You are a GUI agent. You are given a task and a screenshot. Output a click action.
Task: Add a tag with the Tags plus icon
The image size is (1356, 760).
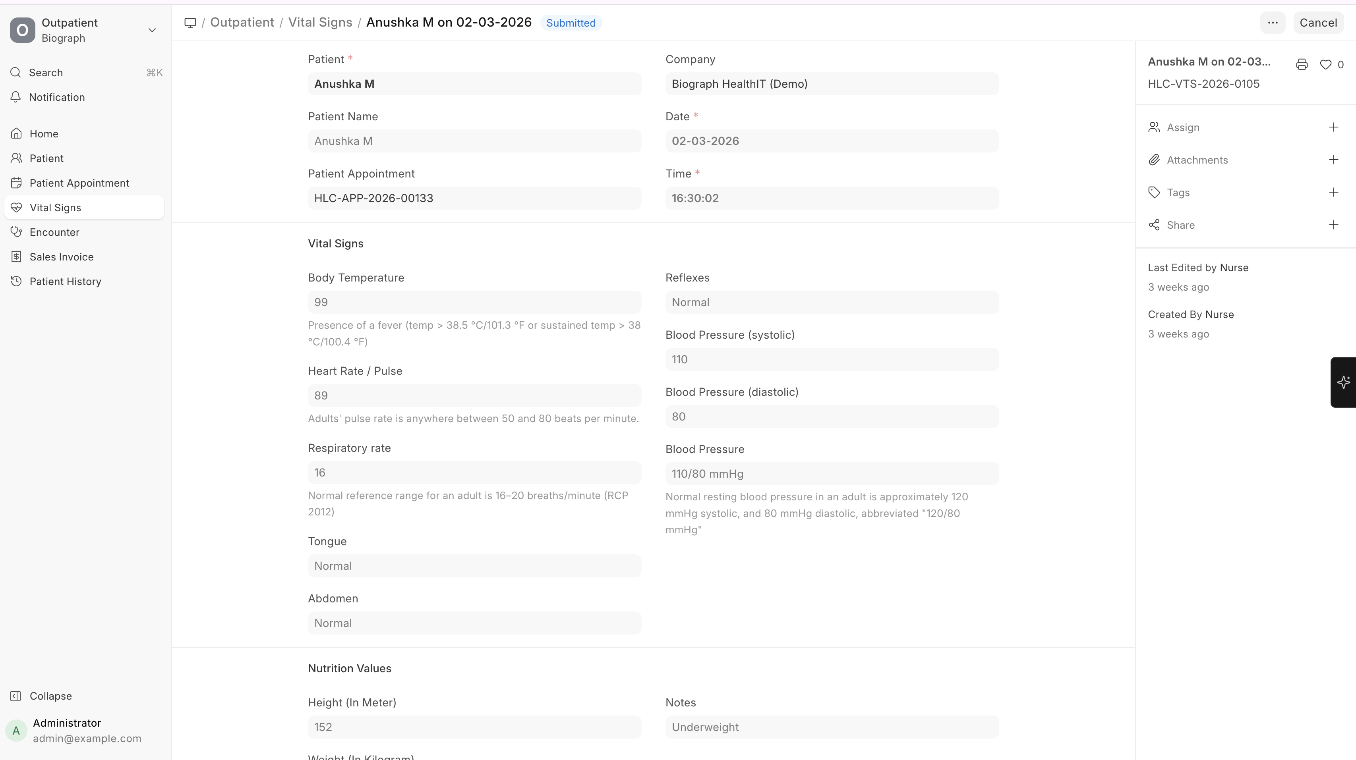1333,193
